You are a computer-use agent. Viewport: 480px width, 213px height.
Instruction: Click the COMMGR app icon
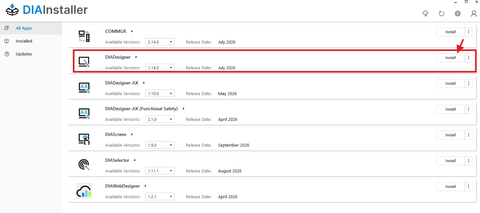pyautogui.click(x=84, y=36)
